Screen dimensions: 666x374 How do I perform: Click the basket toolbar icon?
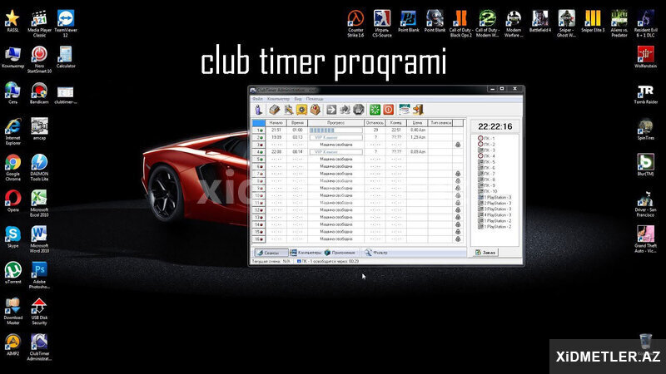coord(316,110)
